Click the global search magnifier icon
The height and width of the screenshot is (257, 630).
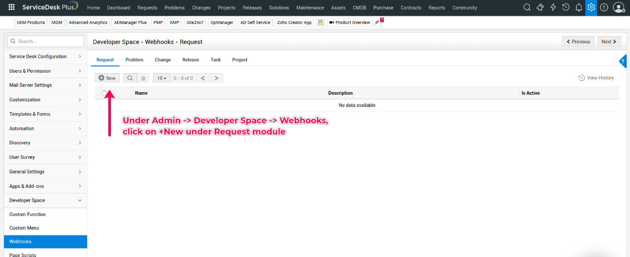click(x=527, y=8)
